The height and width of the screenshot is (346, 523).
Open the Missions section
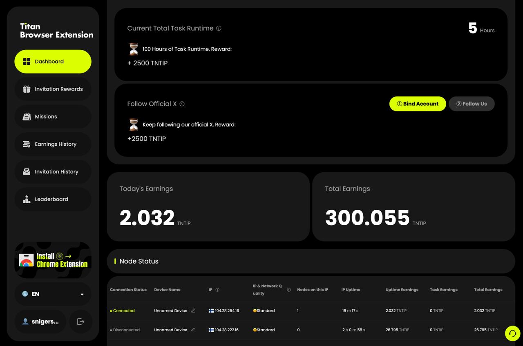pos(53,117)
